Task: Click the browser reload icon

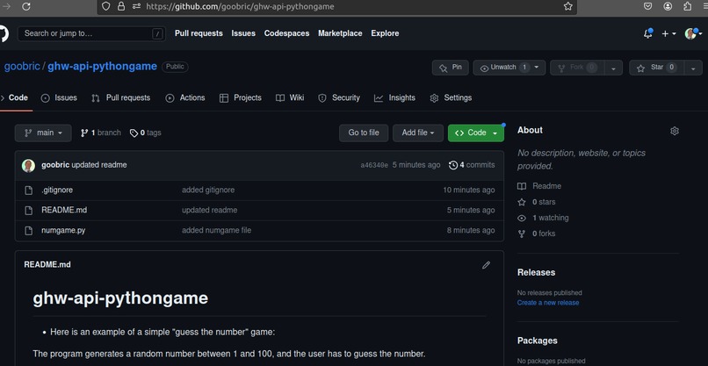Action: point(26,6)
